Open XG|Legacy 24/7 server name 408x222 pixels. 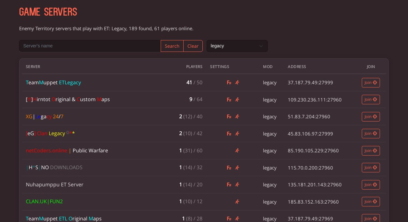tap(45, 116)
